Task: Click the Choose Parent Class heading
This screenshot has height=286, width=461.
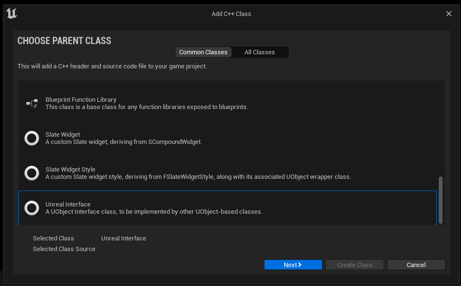Action: [64, 41]
